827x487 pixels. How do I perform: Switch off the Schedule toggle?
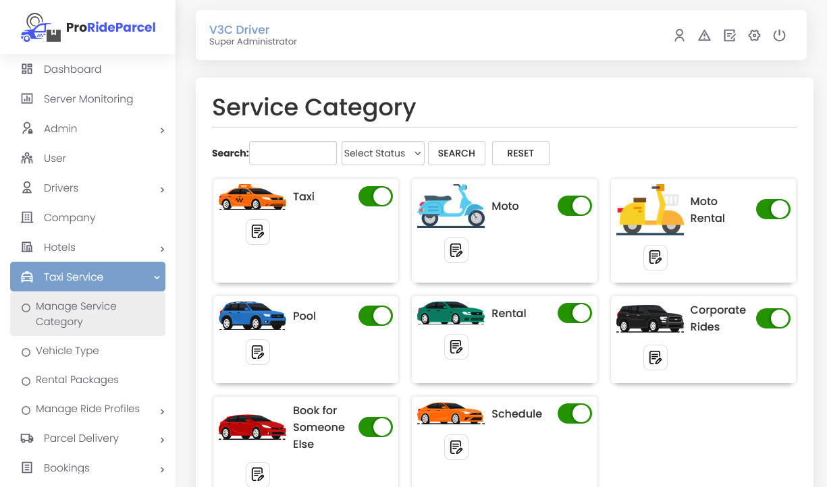tap(575, 413)
